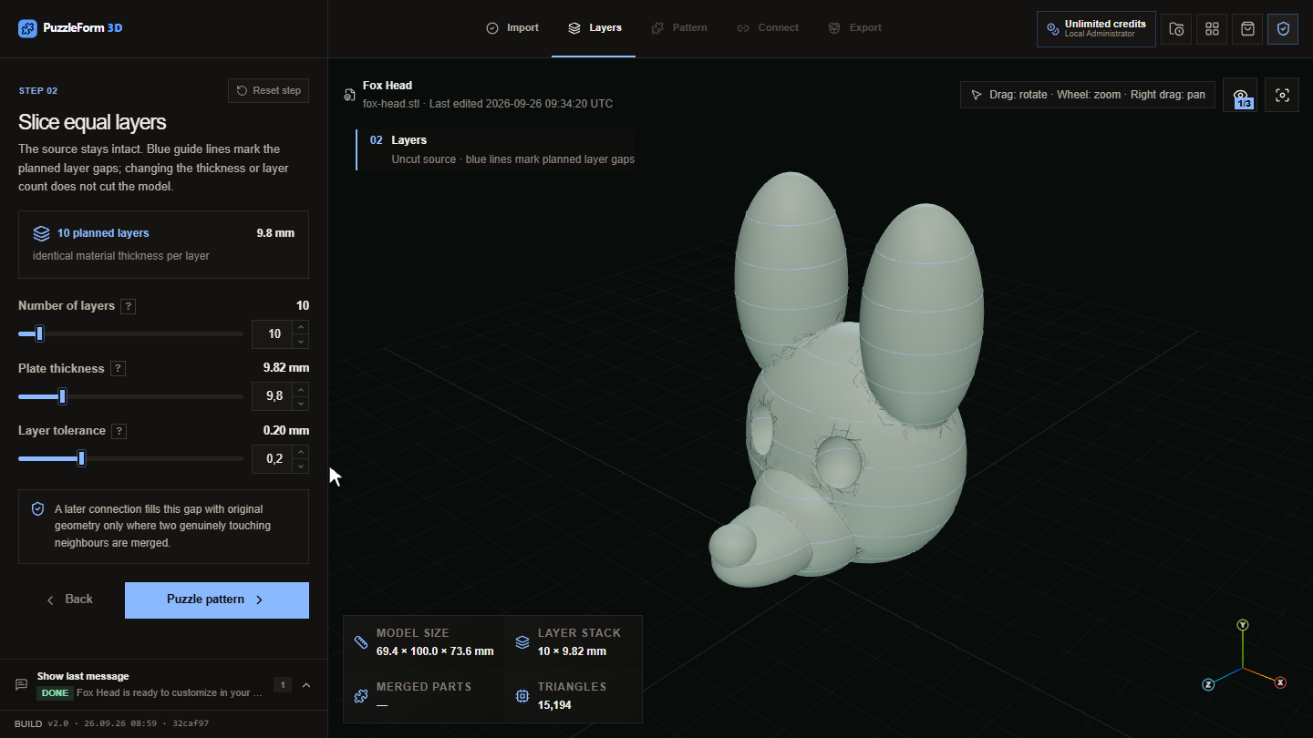1313x738 pixels.
Task: Decrease Layer tolerance with down arrow
Action: tap(302, 466)
